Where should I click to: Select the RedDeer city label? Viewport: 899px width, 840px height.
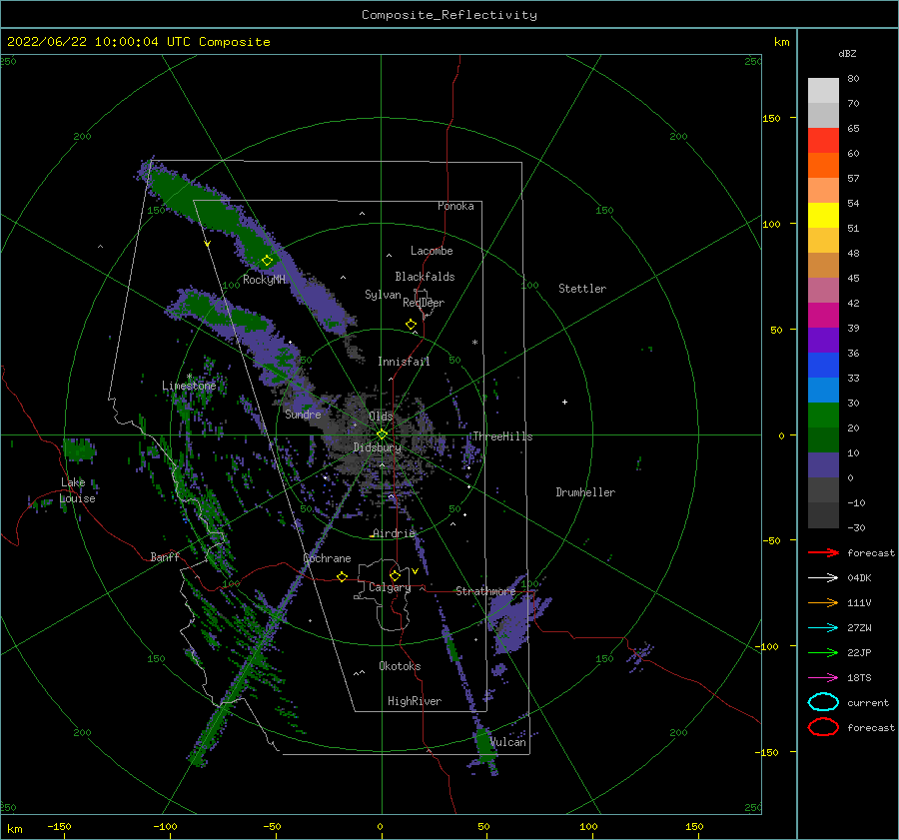[424, 303]
